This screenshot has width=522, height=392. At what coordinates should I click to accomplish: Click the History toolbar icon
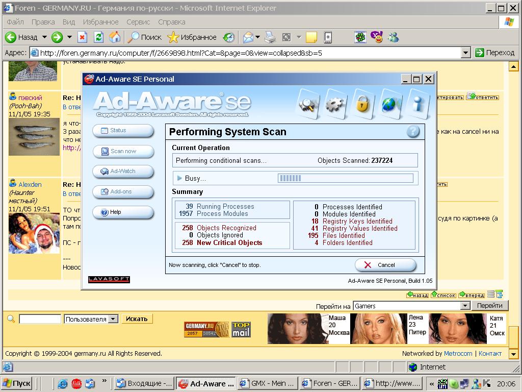click(x=229, y=37)
